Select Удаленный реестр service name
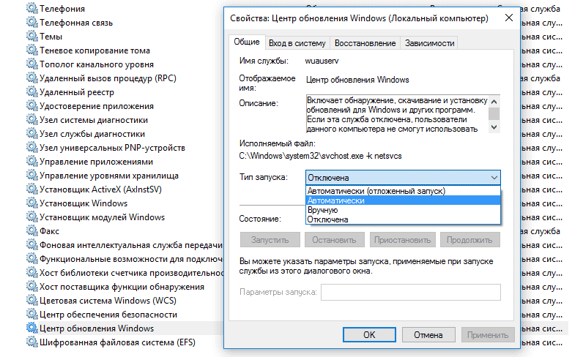Image resolution: width=583 pixels, height=357 pixels. click(x=77, y=92)
